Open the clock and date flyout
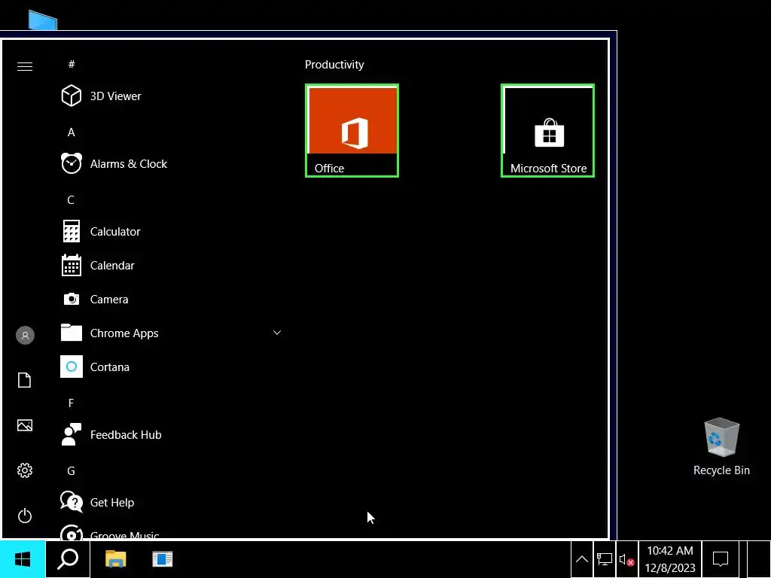 coord(669,559)
